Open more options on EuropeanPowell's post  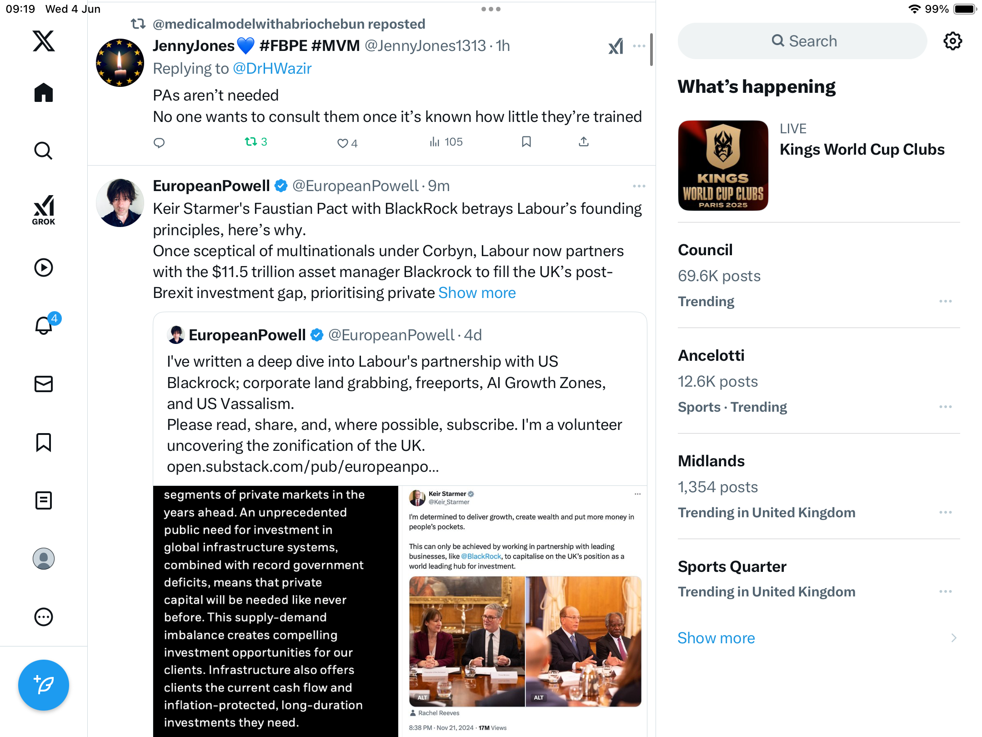[x=639, y=186]
